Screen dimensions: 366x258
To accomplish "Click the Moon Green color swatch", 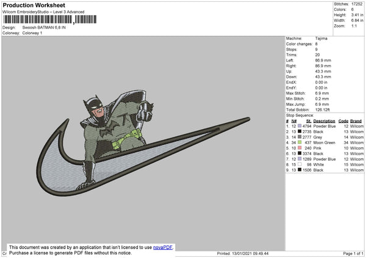I will 300,142.
